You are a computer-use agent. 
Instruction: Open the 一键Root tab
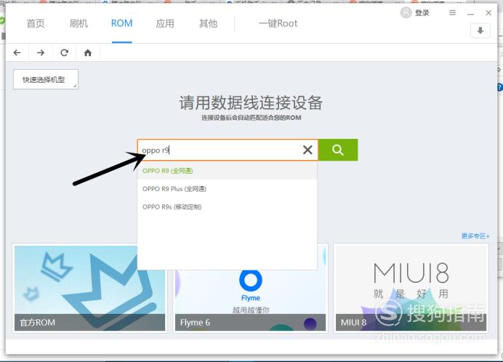tap(278, 23)
